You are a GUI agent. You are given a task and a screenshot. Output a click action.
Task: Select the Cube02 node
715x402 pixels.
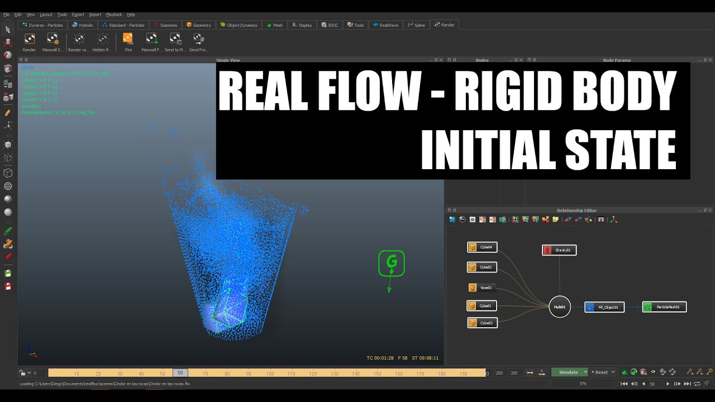click(x=482, y=267)
